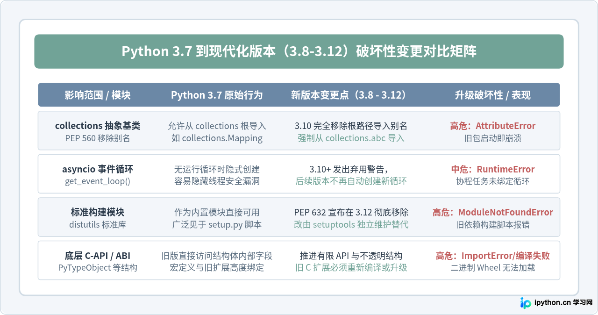Click red text '高危：ModuleNotFoundError'
This screenshot has height=315, width=598.
(493, 212)
